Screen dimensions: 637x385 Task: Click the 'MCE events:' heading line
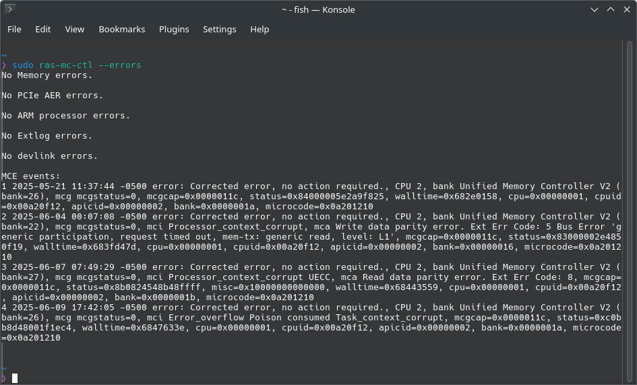(31, 176)
